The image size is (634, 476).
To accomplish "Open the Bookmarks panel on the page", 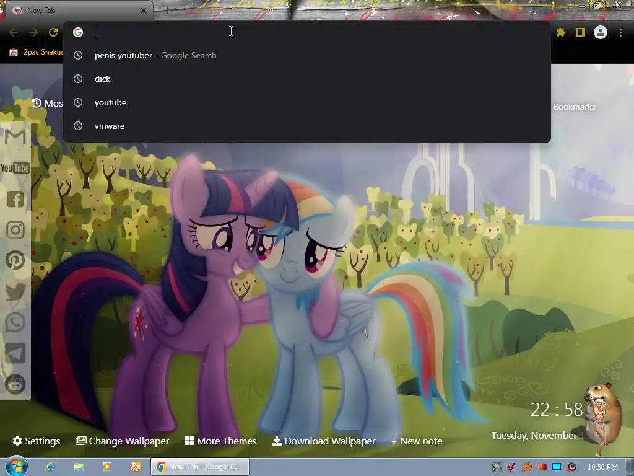I will click(574, 107).
